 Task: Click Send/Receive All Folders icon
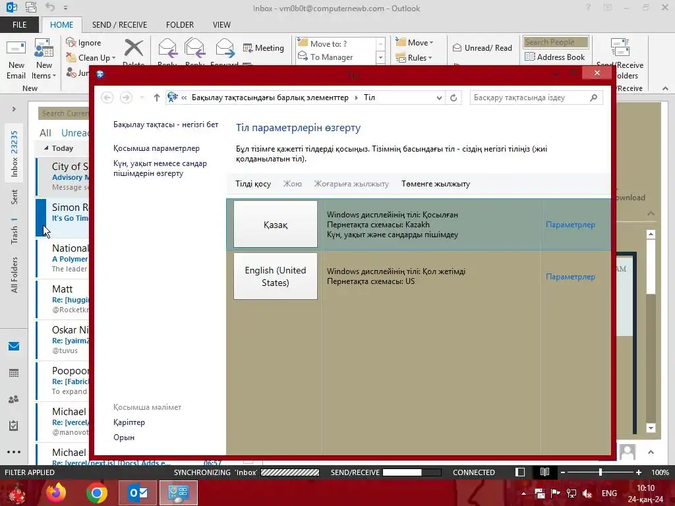pos(620,48)
